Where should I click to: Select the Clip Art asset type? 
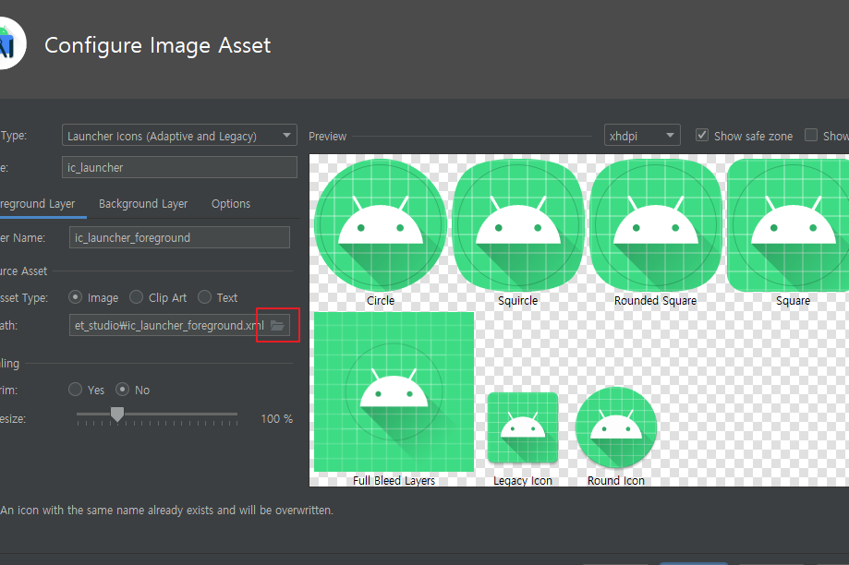tap(137, 297)
